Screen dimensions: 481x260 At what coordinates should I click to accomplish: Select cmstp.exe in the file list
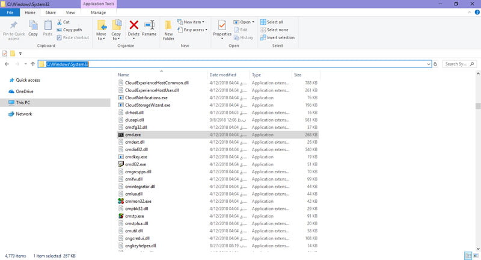[135, 215]
